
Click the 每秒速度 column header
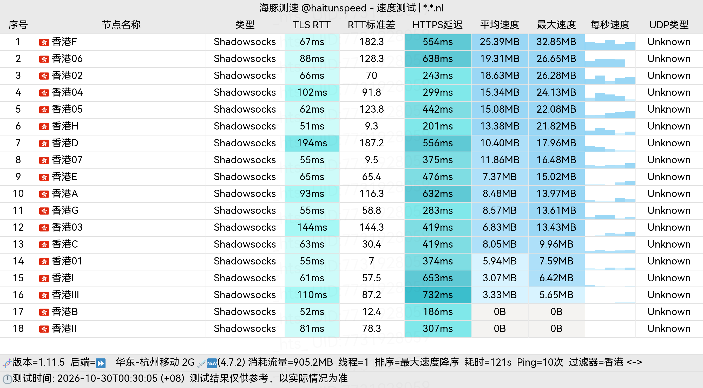click(610, 25)
